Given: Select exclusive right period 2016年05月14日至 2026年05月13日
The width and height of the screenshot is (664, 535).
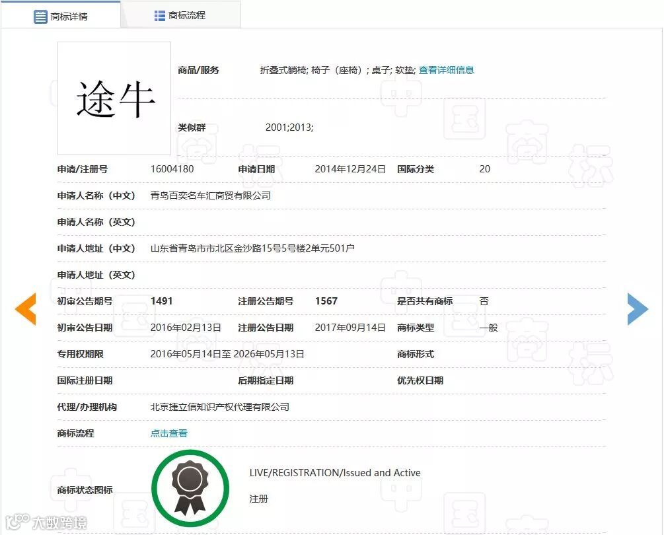Looking at the screenshot, I should [227, 354].
